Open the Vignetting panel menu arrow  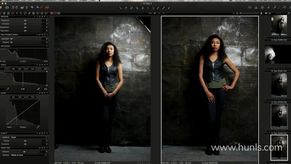click(47, 148)
